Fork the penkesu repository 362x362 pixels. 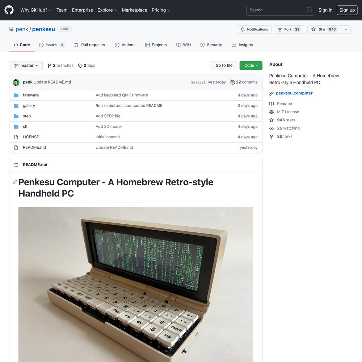290,30
